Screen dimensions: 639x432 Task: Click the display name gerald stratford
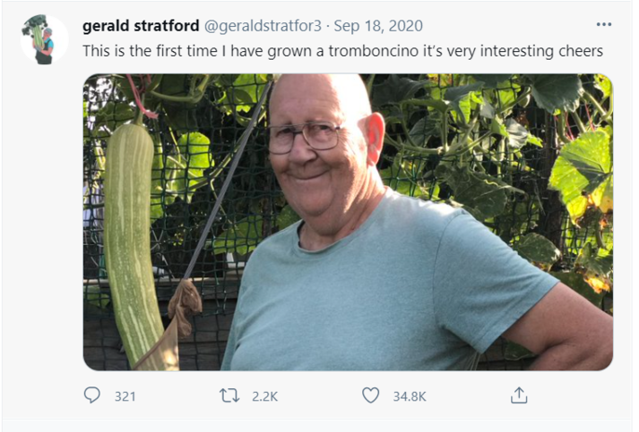[x=140, y=25]
